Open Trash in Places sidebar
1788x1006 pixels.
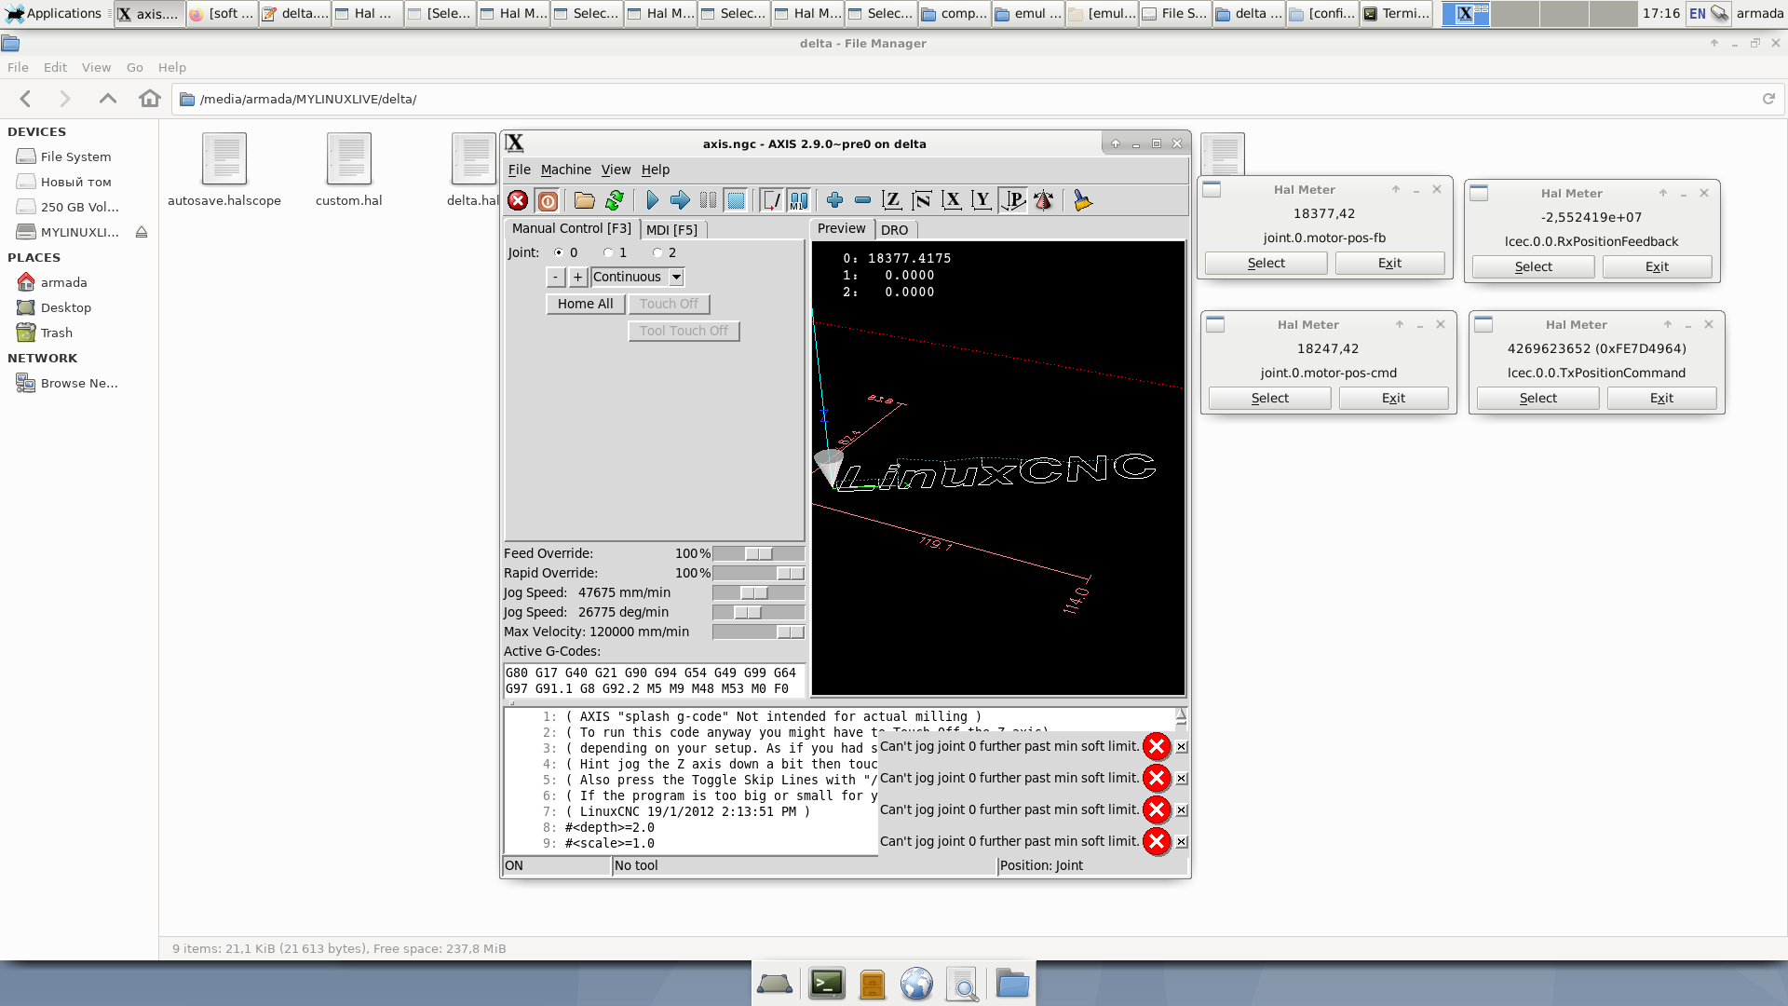click(56, 333)
